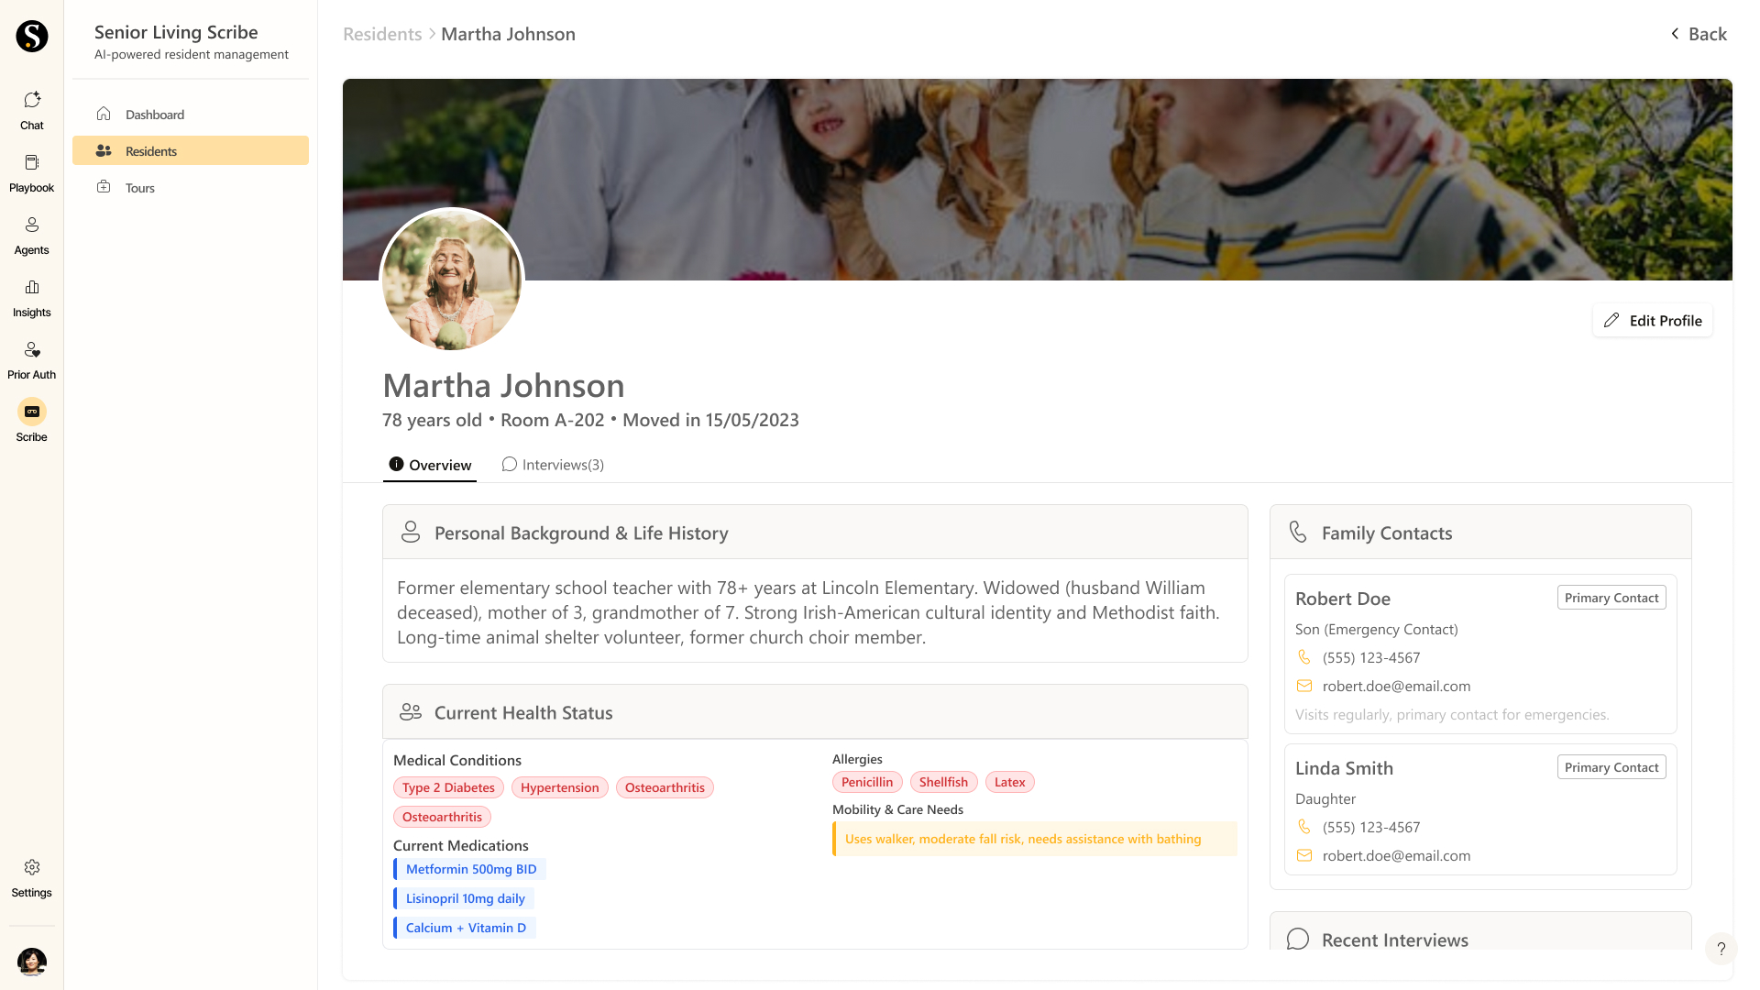This screenshot has width=1760, height=990.
Task: Click the Hypertension condition tag
Action: point(559,787)
